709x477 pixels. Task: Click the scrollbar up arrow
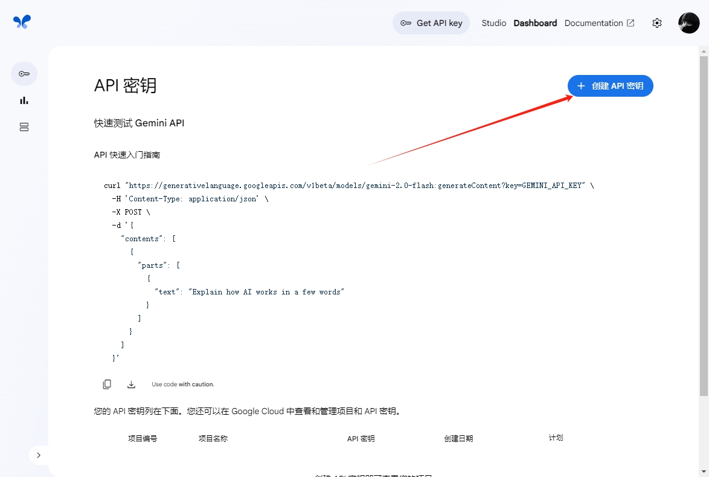coord(704,51)
